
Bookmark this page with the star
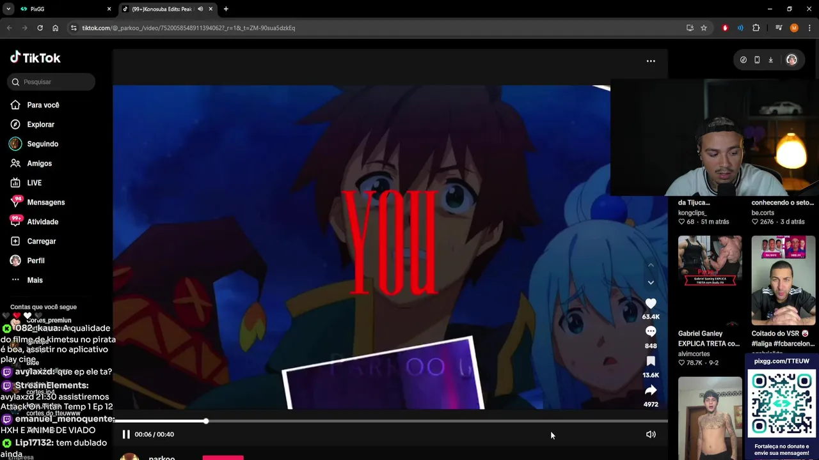coord(704,28)
